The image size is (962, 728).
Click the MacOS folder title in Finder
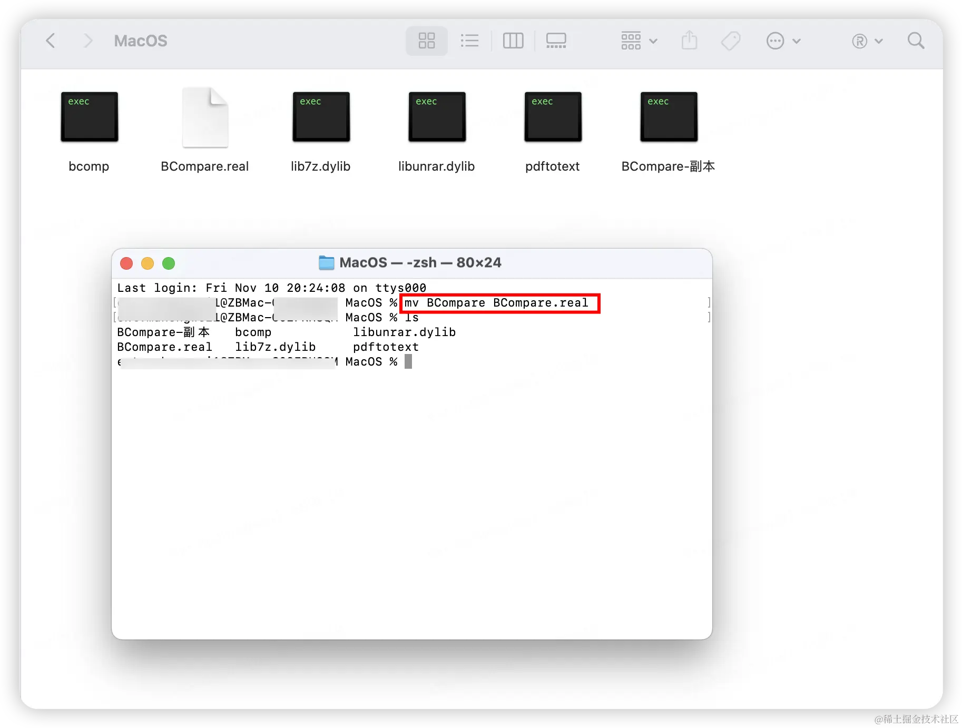tap(141, 41)
